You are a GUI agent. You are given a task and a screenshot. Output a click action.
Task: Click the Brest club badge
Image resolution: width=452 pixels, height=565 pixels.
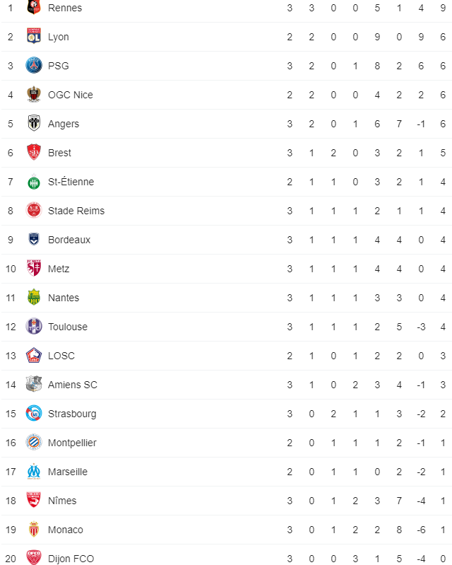34,153
